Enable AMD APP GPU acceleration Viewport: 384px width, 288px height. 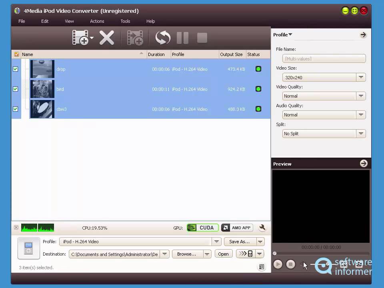click(x=237, y=228)
